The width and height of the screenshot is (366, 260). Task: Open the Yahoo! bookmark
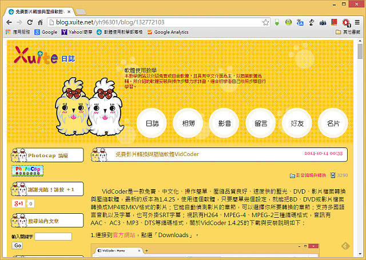(77, 32)
